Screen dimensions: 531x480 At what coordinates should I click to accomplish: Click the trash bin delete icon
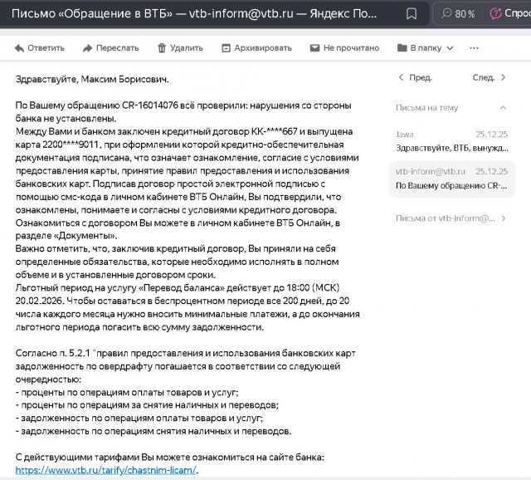point(162,48)
